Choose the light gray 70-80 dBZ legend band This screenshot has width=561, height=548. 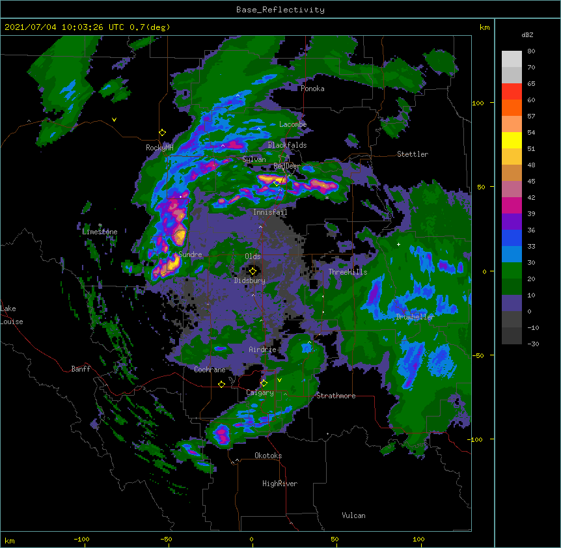pos(512,59)
